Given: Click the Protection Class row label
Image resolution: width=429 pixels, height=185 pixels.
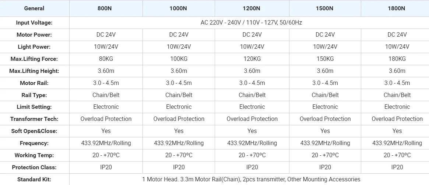Looking at the screenshot, I should (x=34, y=167).
